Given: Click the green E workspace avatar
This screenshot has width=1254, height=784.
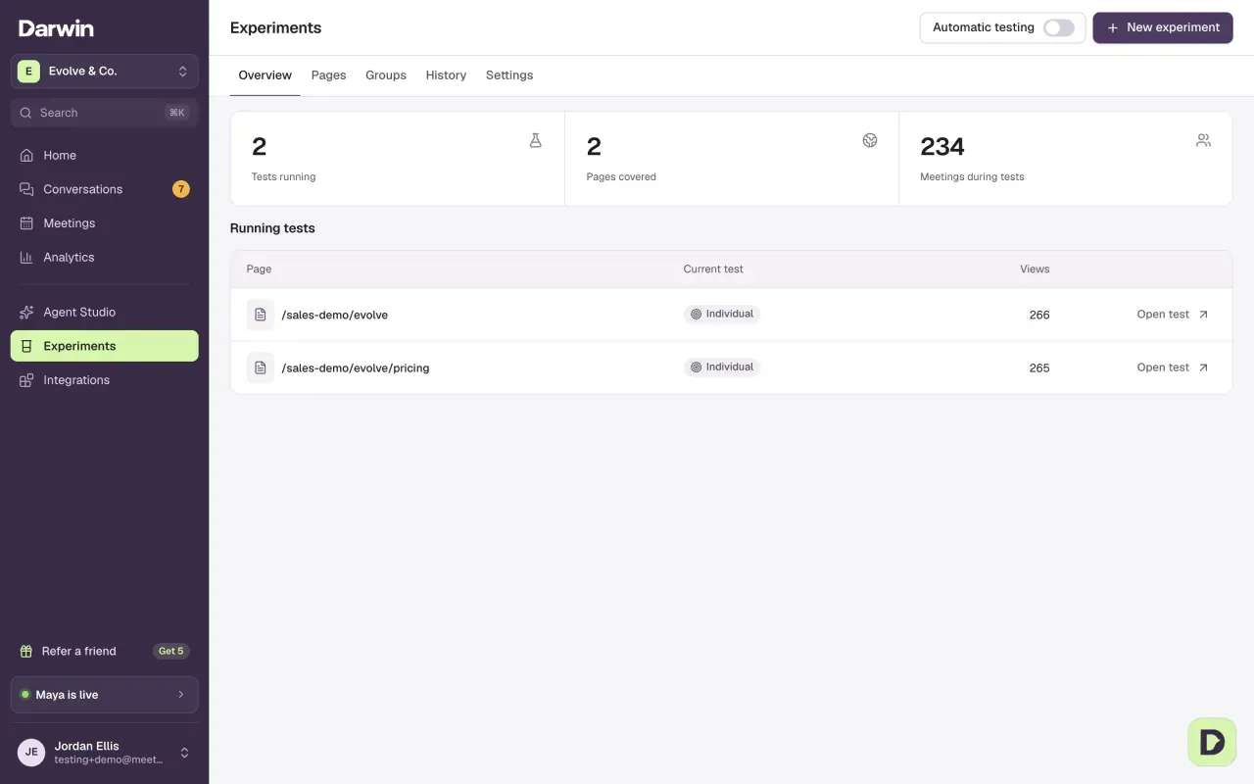Looking at the screenshot, I should (x=28, y=71).
